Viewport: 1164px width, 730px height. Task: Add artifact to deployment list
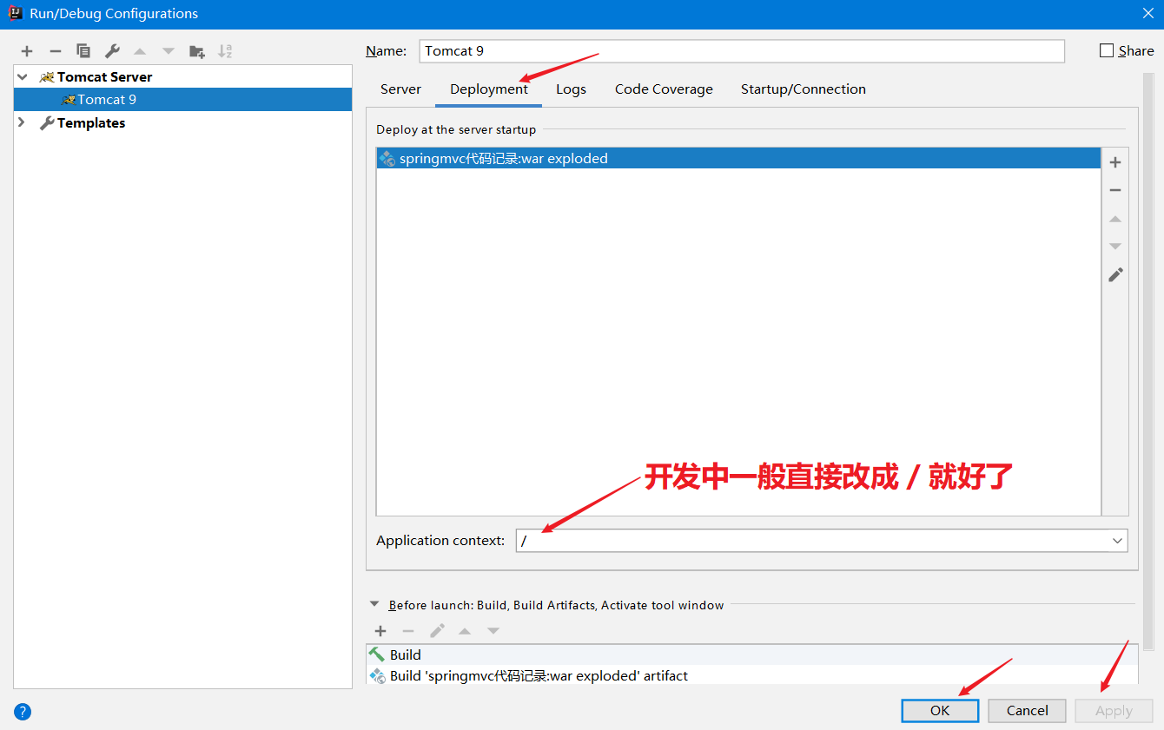coord(1115,162)
